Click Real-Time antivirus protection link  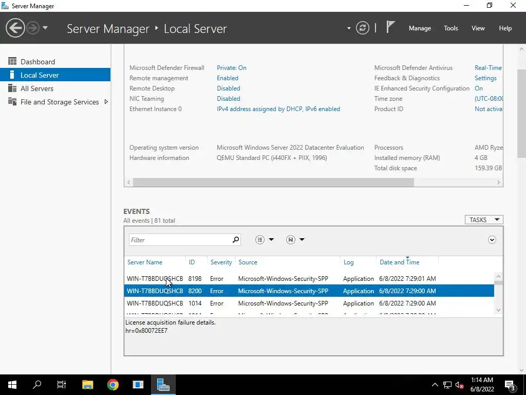488,68
